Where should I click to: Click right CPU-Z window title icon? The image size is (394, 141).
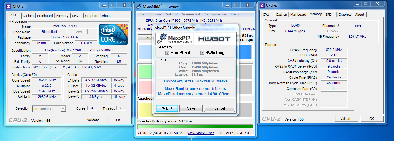[262, 5]
